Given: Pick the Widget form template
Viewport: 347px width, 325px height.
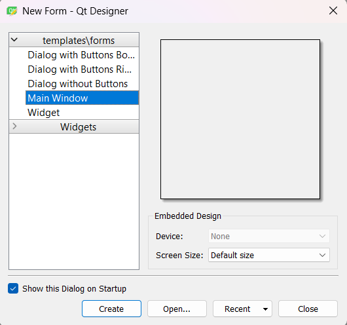Looking at the screenshot, I should [82, 113].
